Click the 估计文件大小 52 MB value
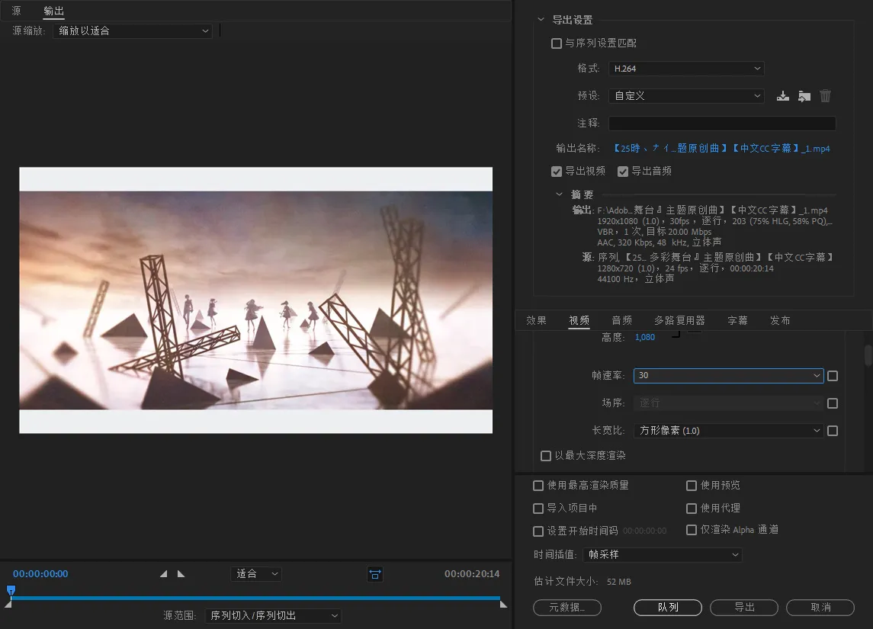The image size is (873, 629). pos(618,582)
